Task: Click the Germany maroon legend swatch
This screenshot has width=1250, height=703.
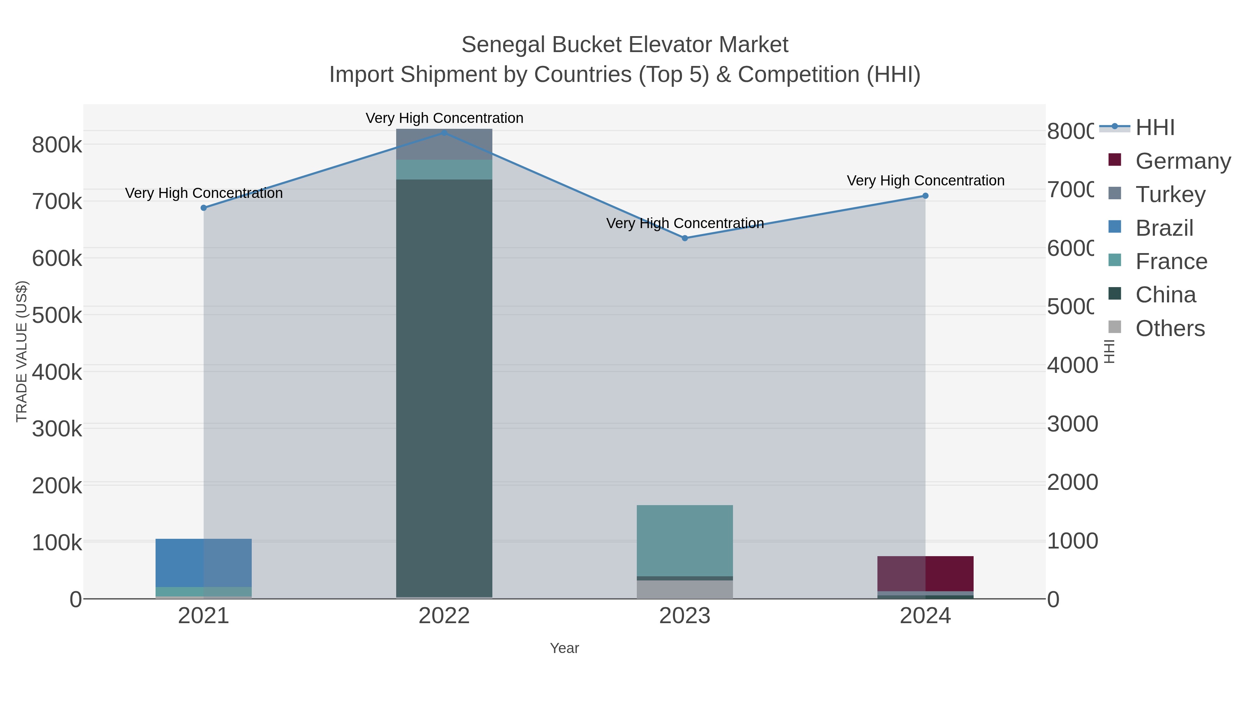Action: click(1115, 159)
